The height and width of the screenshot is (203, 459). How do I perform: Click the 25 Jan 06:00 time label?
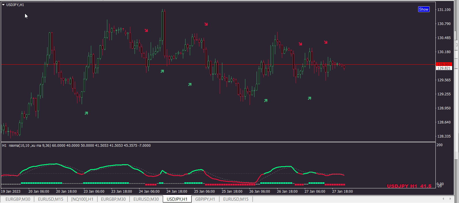click(x=204, y=191)
